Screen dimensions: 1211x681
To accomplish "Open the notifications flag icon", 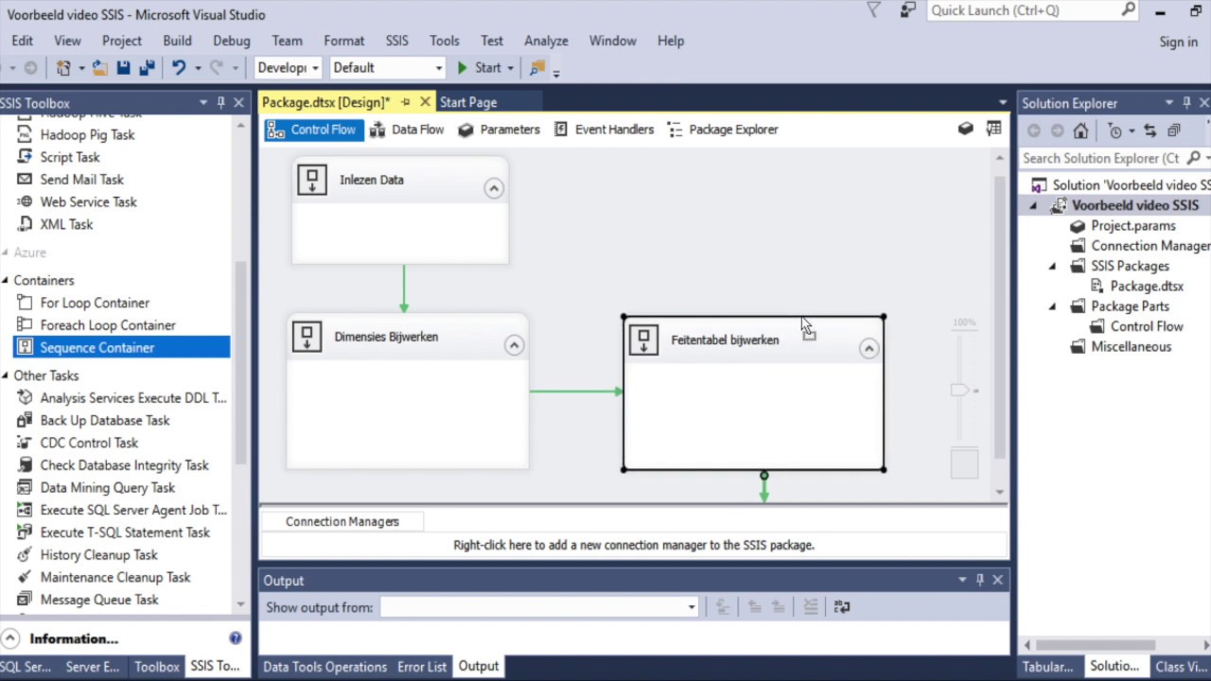I will click(x=874, y=10).
